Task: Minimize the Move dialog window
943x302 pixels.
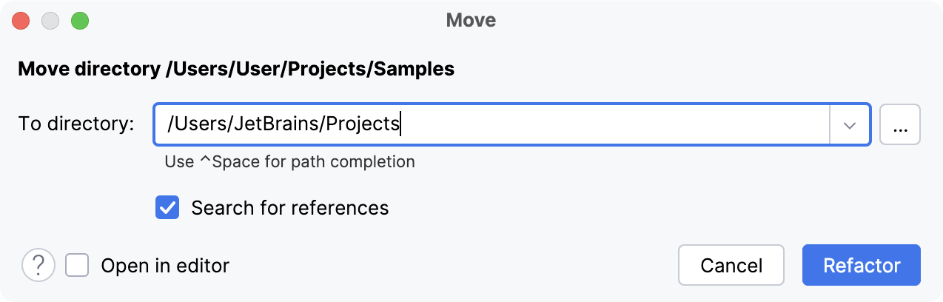Action: [x=50, y=21]
